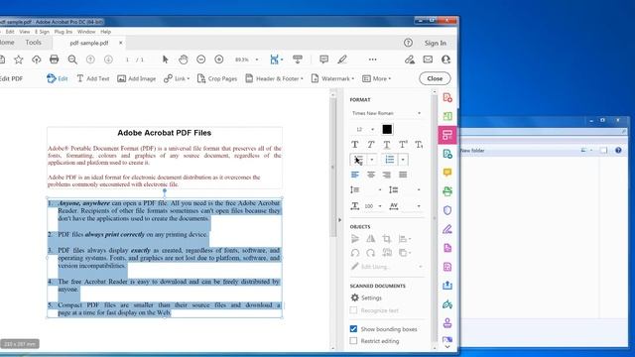Justify text alignment
The image size is (635, 357).
403,175
